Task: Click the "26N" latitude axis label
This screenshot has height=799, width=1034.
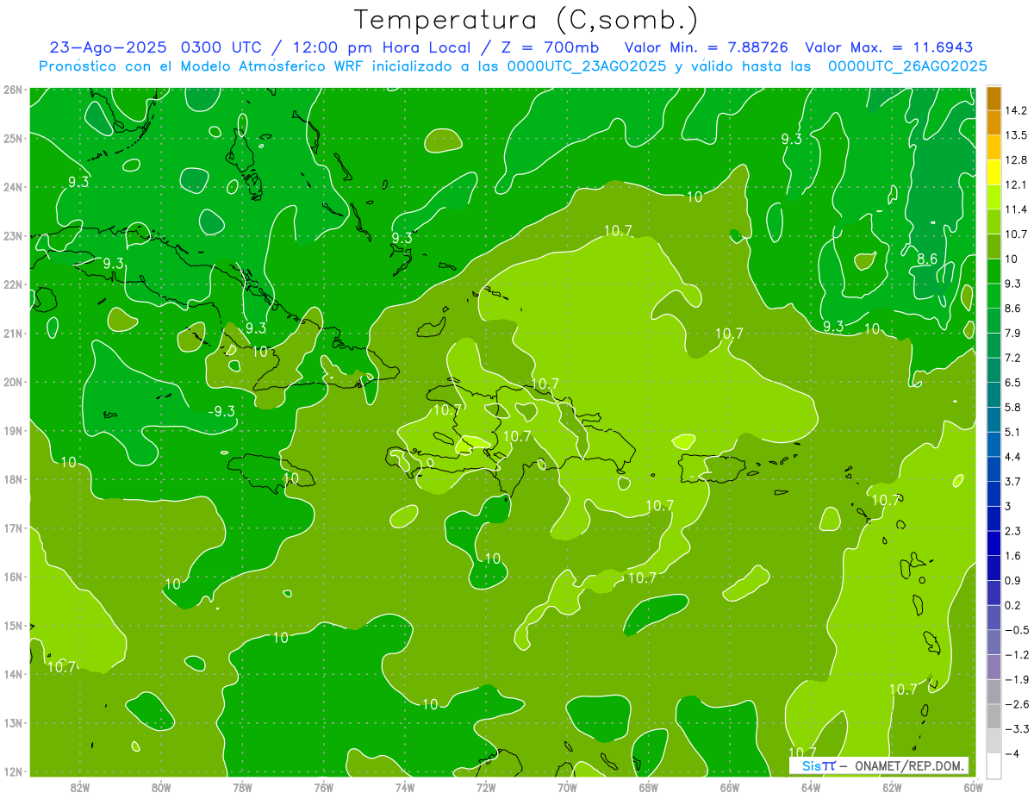Action: (12, 90)
